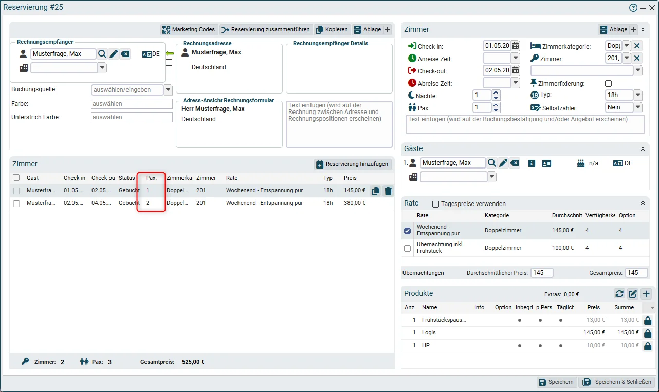659x392 pixels.
Task: Open the help icon in the title bar
Action: point(633,8)
